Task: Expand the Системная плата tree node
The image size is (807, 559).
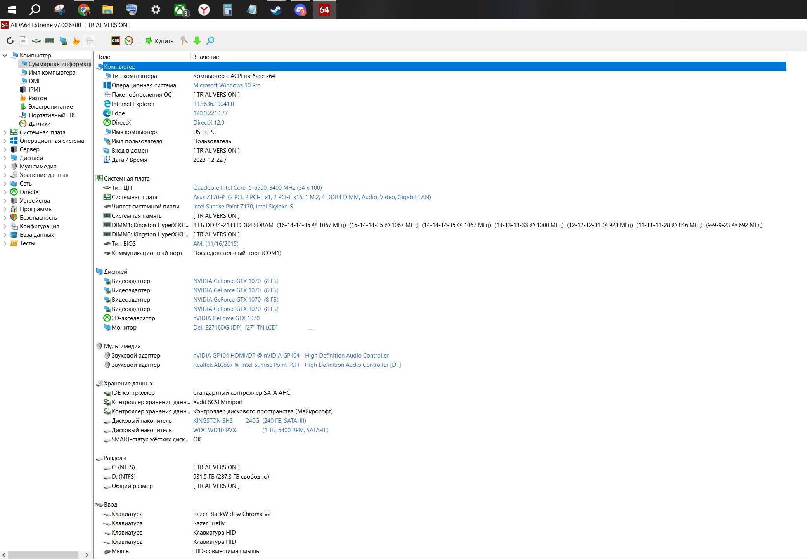Action: 5,132
